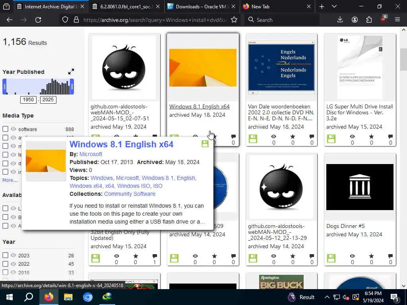Open uBlock extension icon with badge 6
Image resolution: width=407 pixels, height=305 pixels.
384,19
